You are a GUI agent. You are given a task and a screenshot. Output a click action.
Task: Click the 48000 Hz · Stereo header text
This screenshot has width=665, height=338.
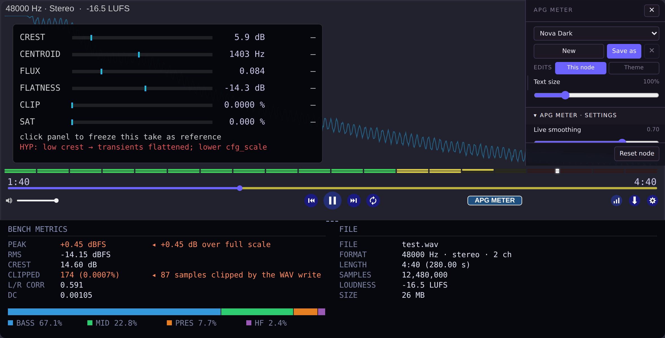pos(40,8)
